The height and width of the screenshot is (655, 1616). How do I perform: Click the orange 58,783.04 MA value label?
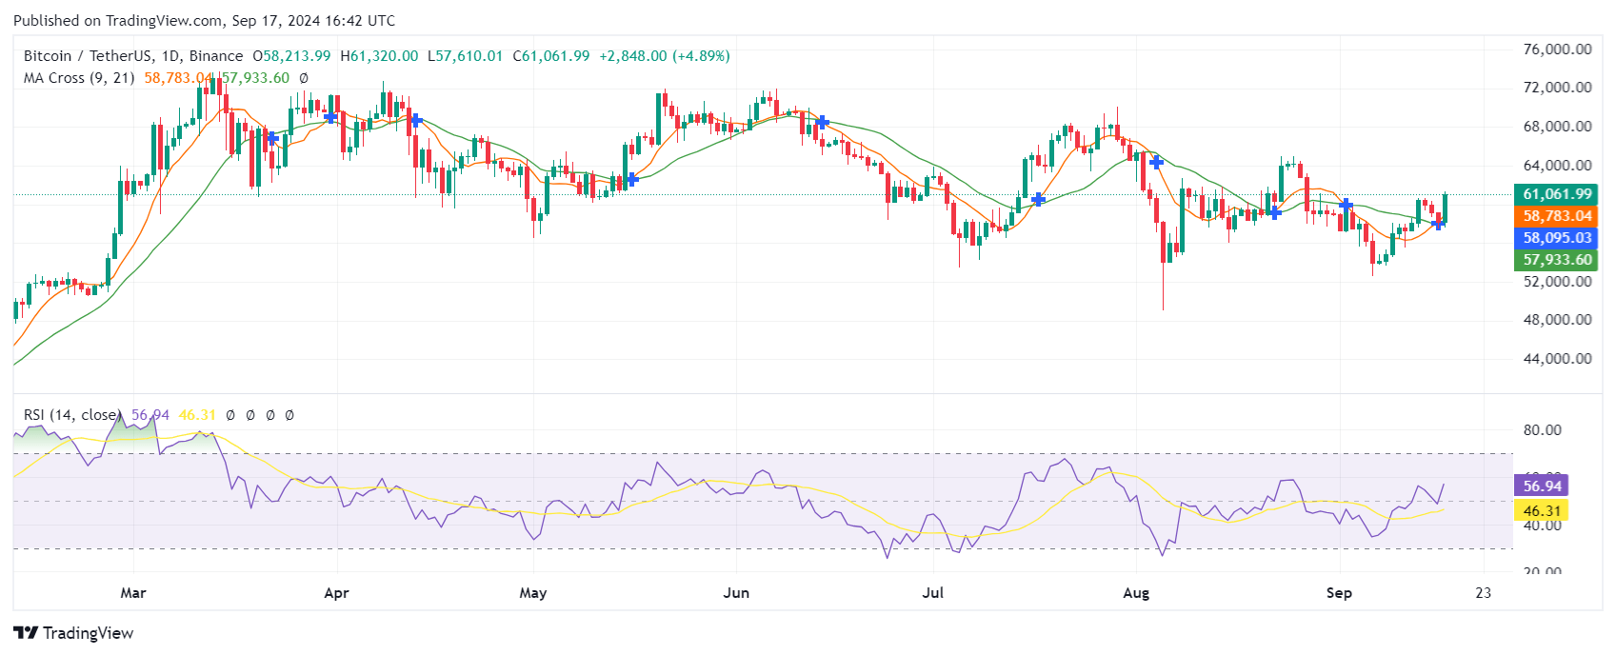pos(1557,216)
